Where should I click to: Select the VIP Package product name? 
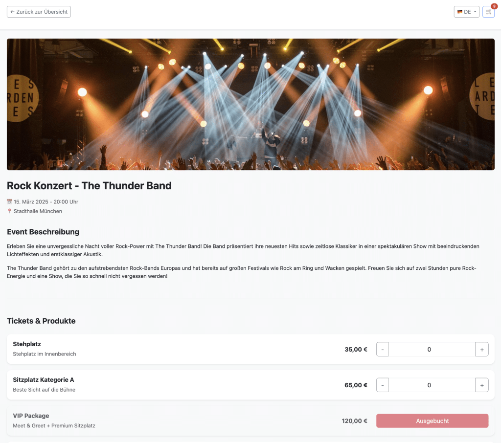31,416
